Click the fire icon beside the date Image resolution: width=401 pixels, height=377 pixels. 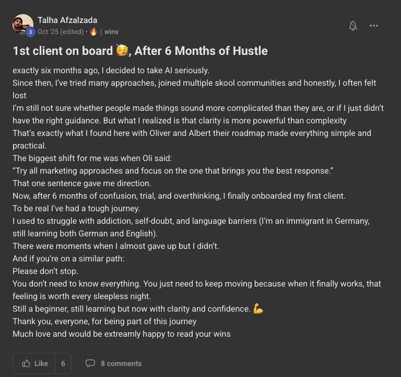click(x=93, y=32)
